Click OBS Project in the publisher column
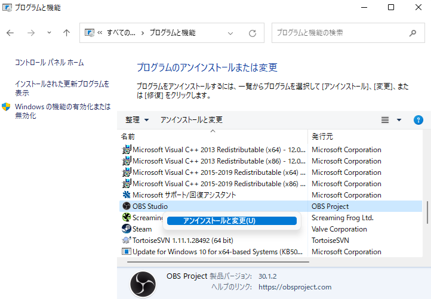Viewport: 431px width, 299px height. click(x=330, y=206)
